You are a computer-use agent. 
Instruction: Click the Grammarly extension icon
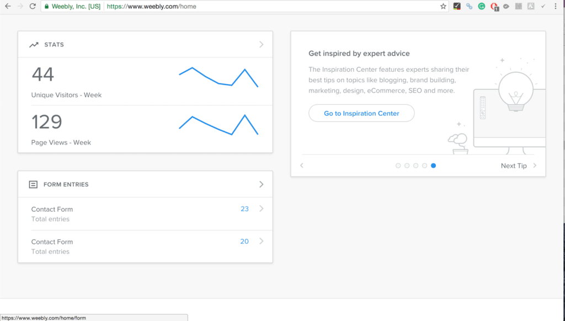[x=481, y=6]
